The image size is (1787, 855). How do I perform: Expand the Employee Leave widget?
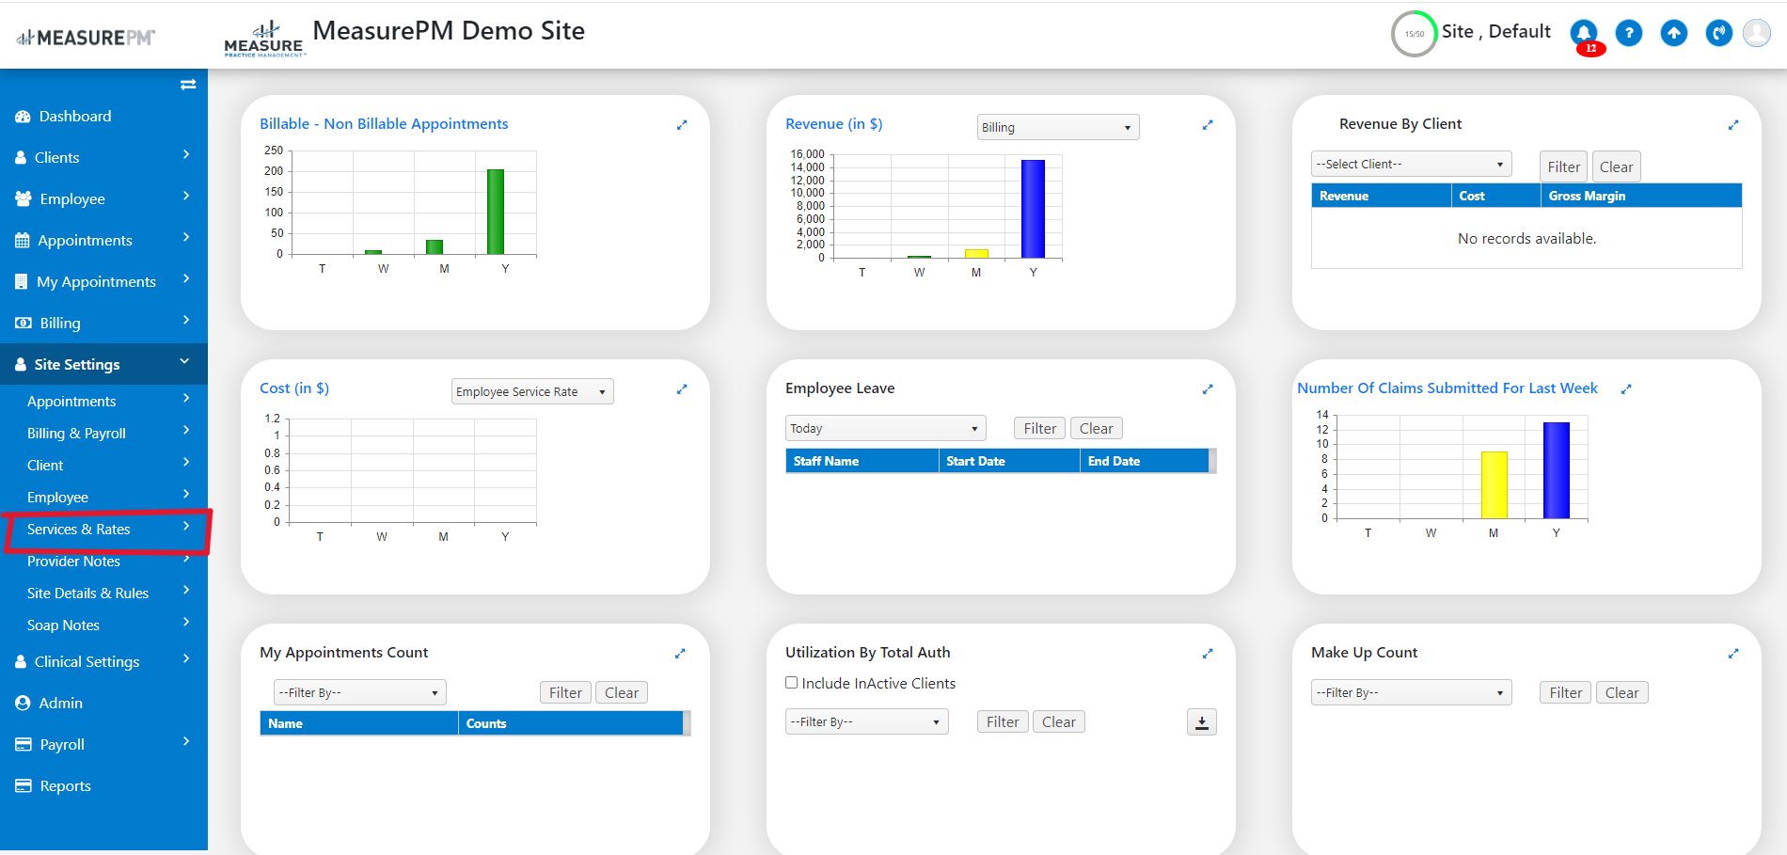pyautogui.click(x=1208, y=388)
